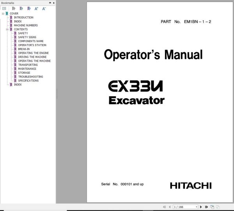Click the Serial No. 000101 and up text
Screen dimensions: 234x211
click(122, 184)
